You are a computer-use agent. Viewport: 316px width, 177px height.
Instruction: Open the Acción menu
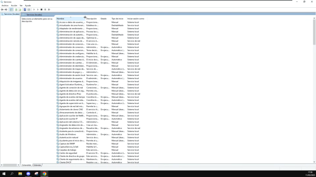(x=14, y=6)
